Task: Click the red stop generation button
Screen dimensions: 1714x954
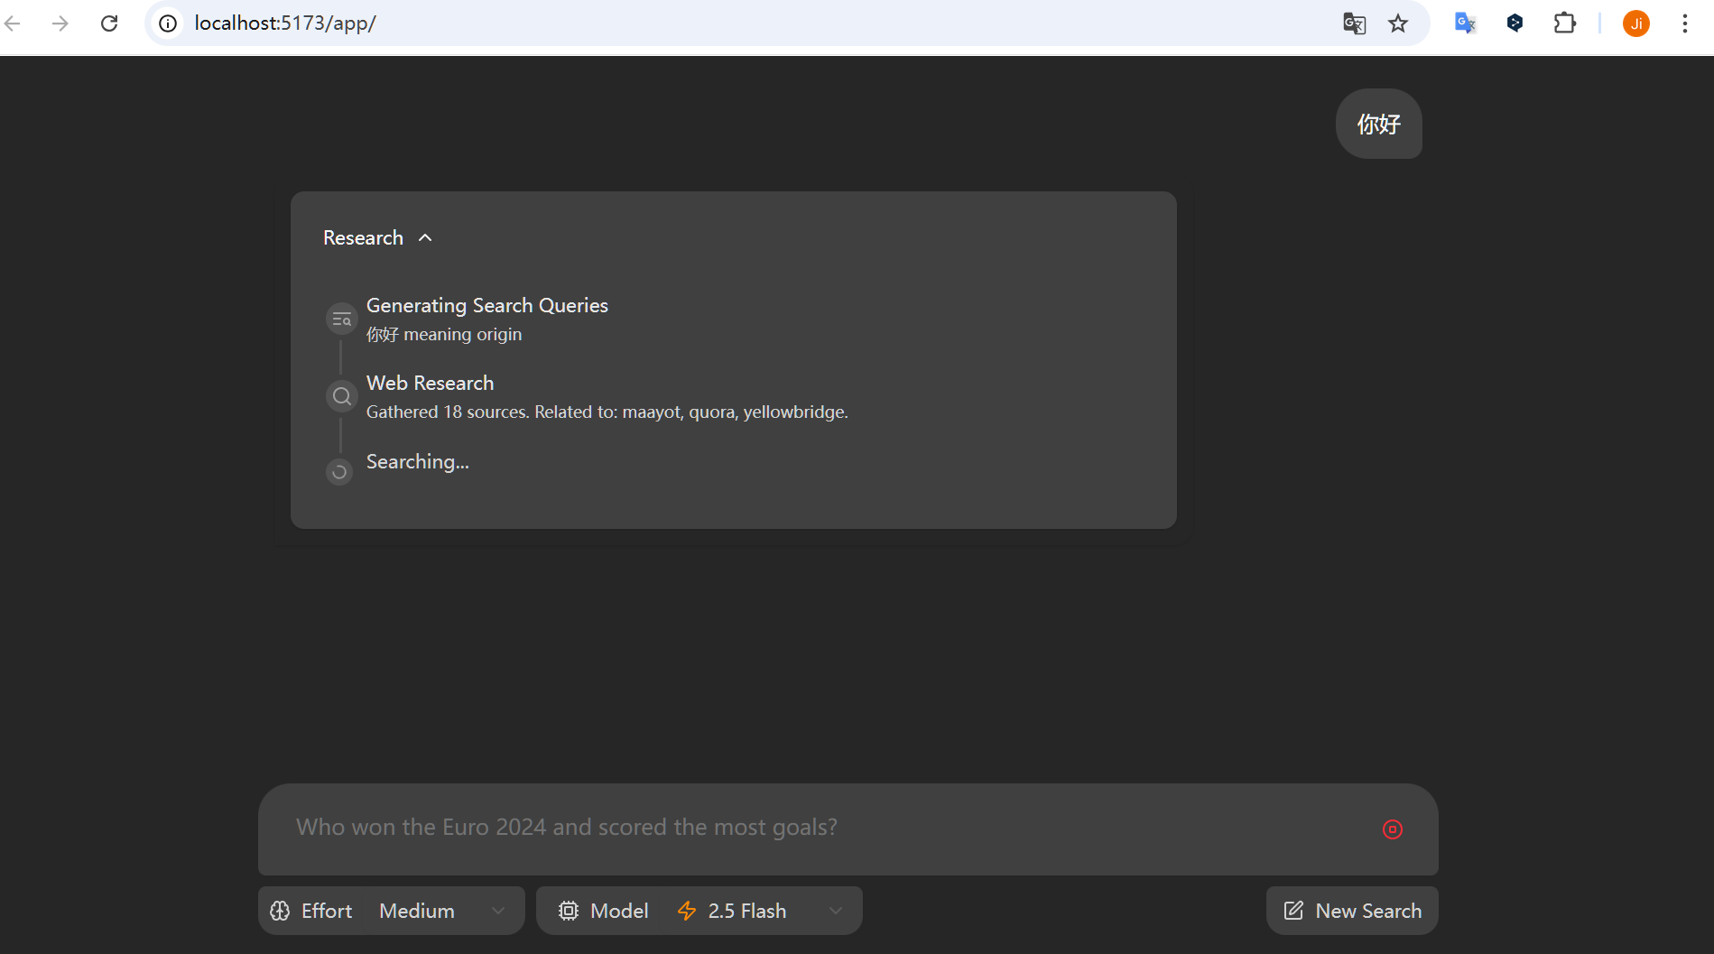Action: tap(1393, 829)
